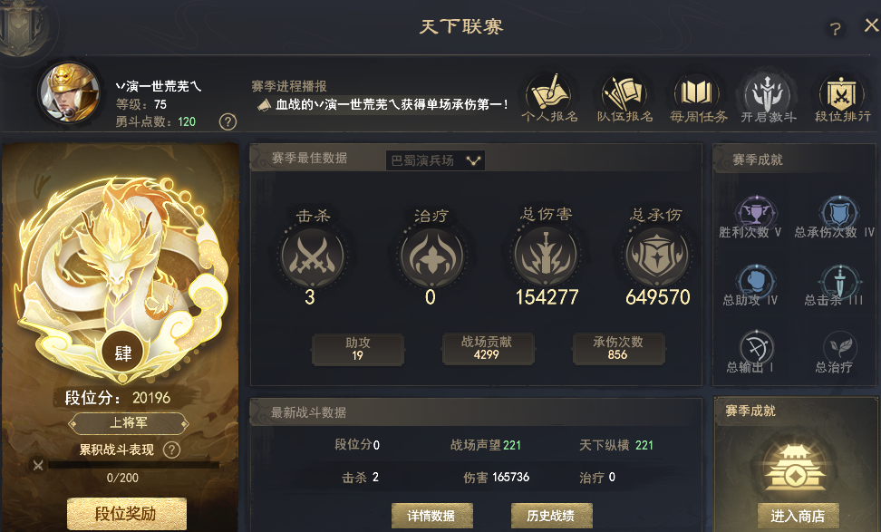
Task: Click the player avatar portrait
Action: (x=70, y=92)
